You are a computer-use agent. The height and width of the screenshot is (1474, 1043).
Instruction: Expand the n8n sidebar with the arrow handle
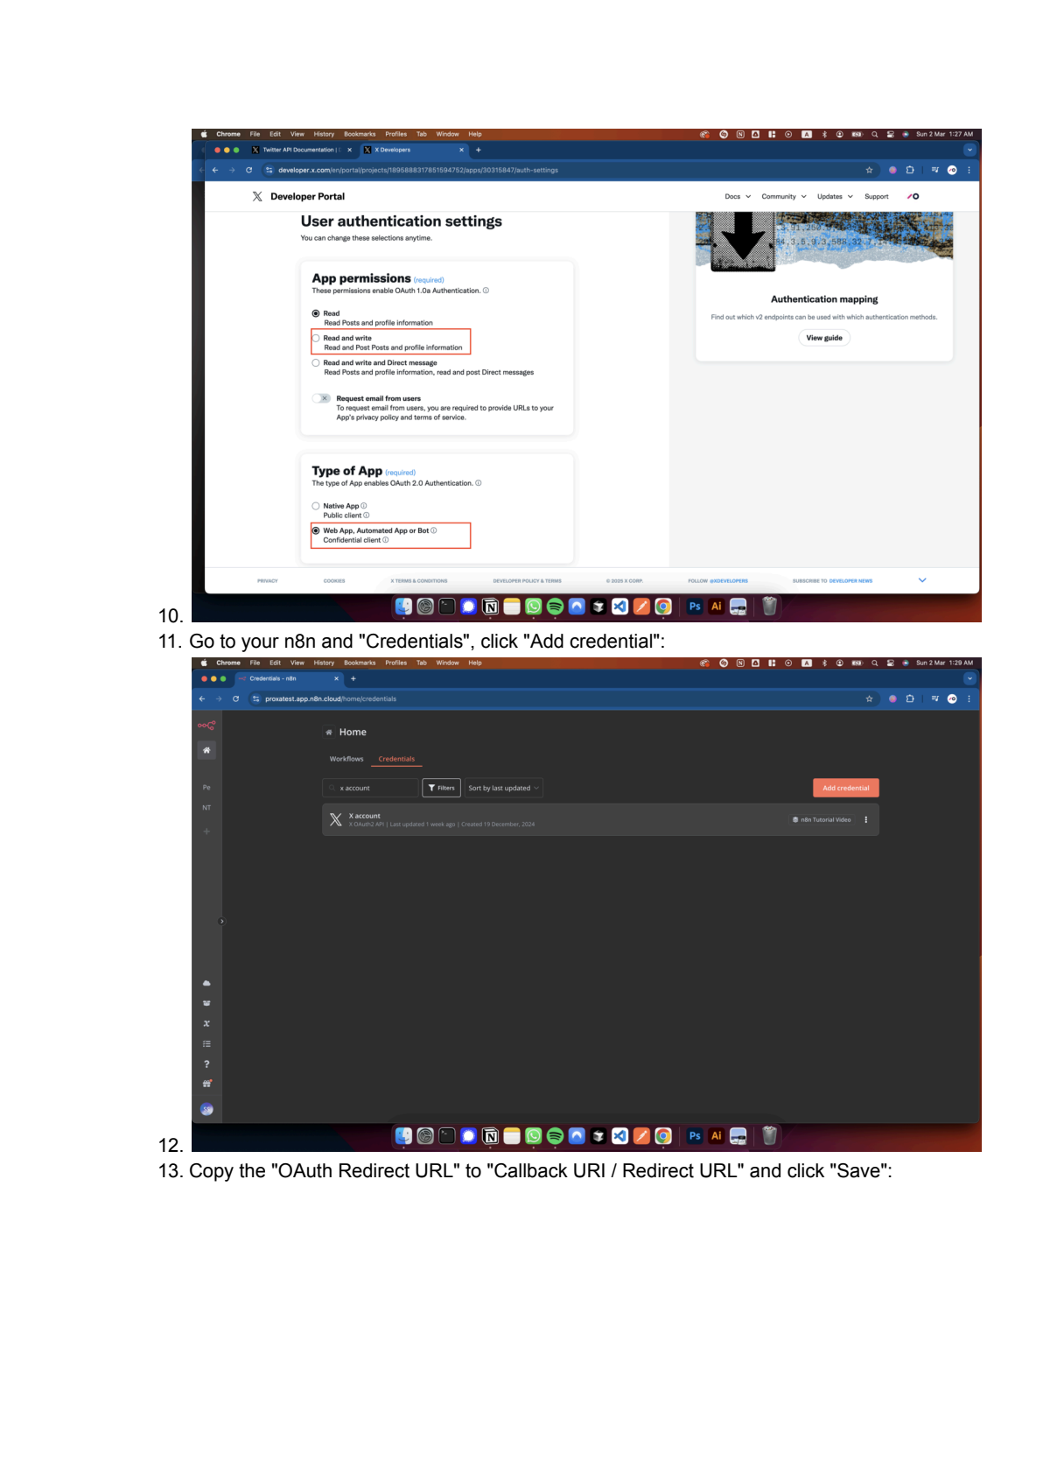tap(221, 921)
